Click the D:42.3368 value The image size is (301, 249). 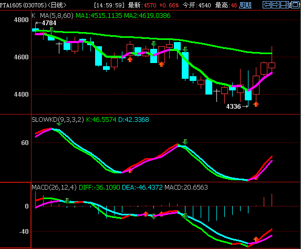[133, 120]
